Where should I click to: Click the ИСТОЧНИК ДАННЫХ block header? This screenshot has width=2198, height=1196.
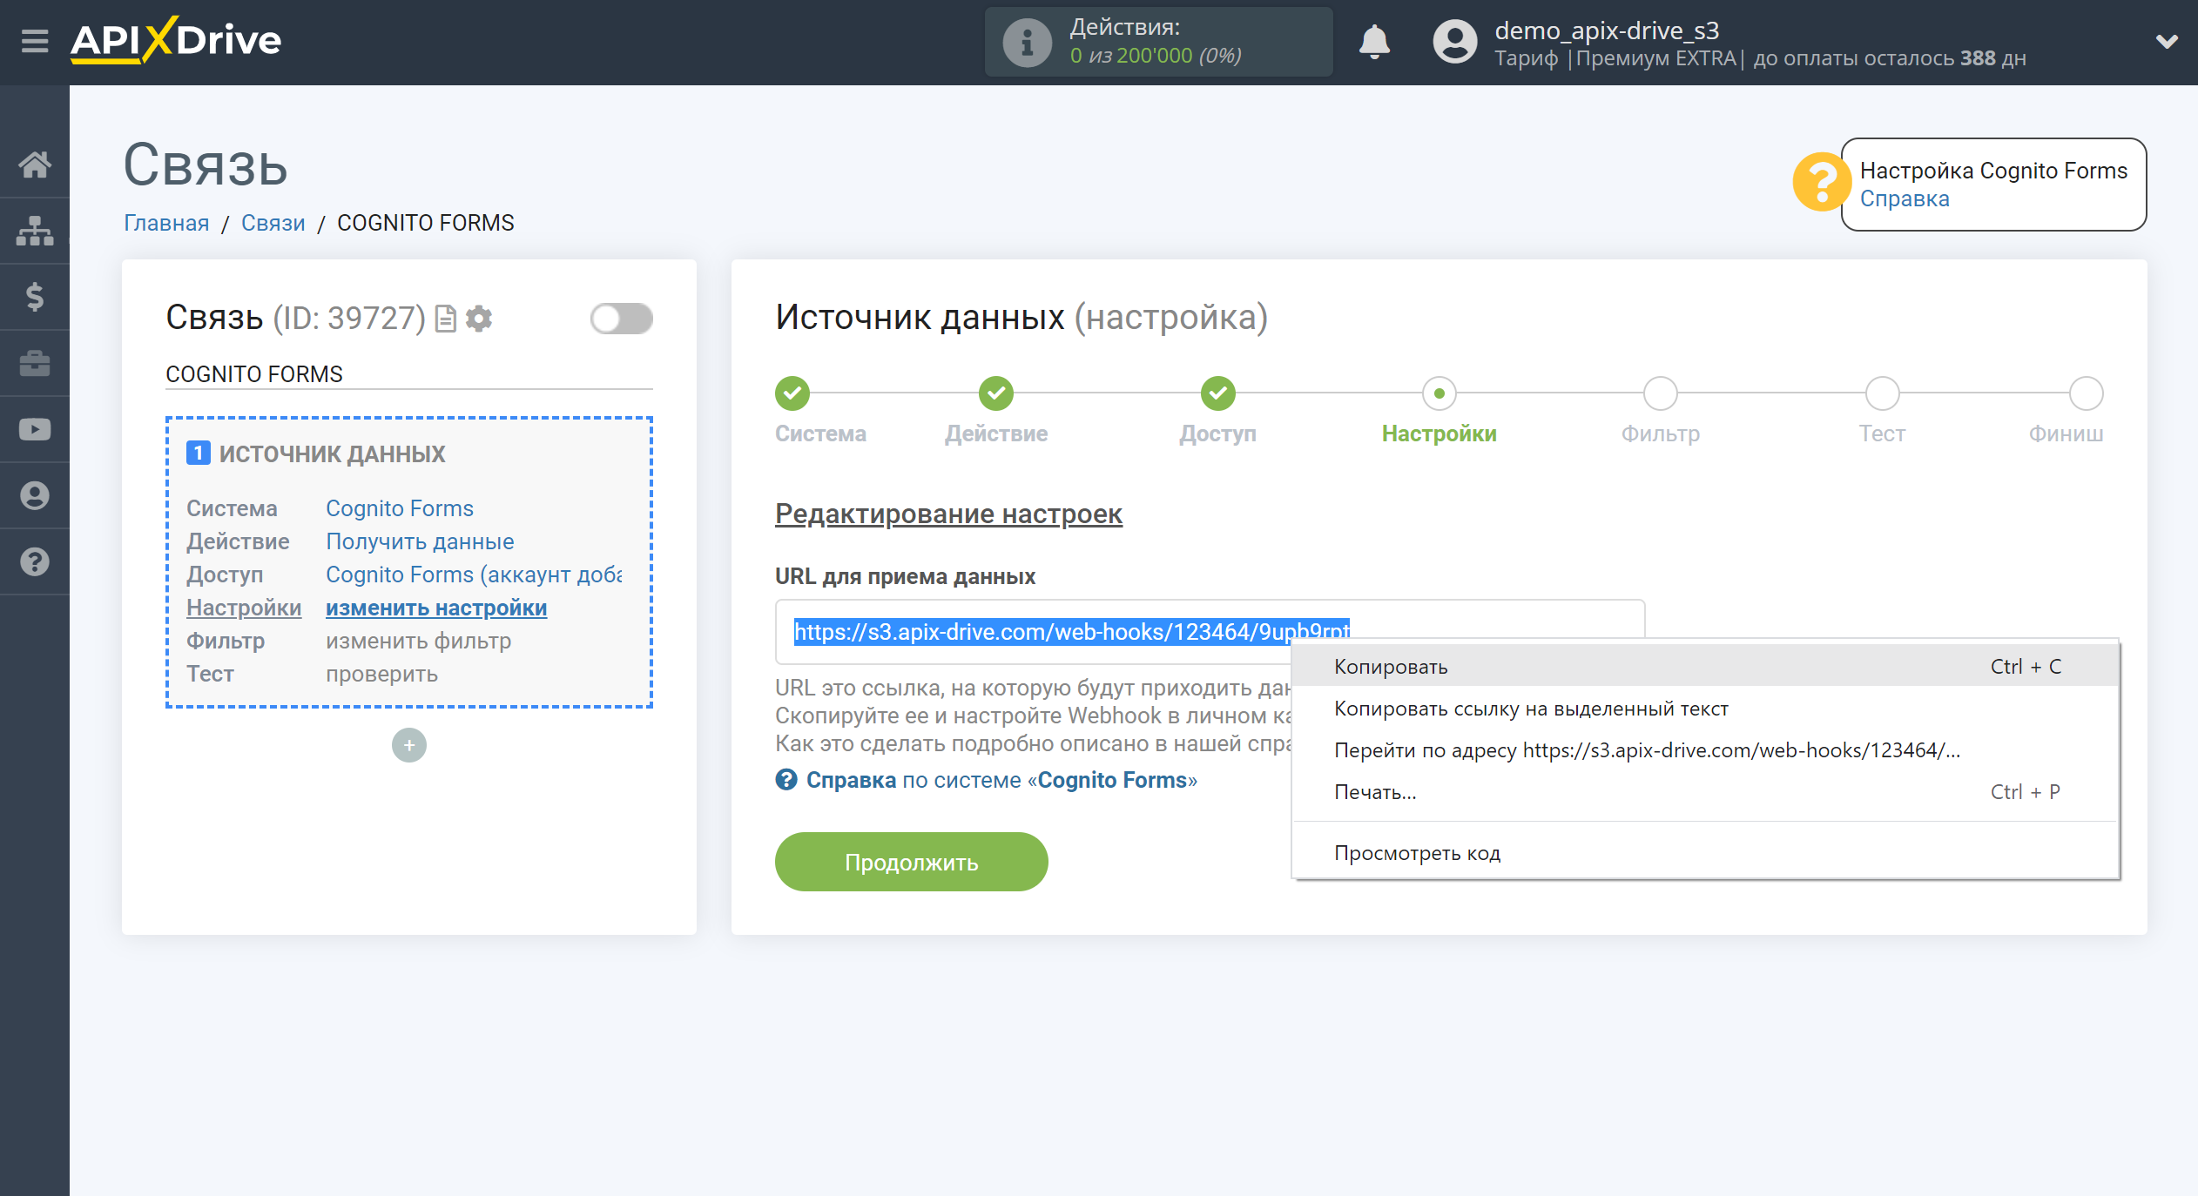pos(315,454)
